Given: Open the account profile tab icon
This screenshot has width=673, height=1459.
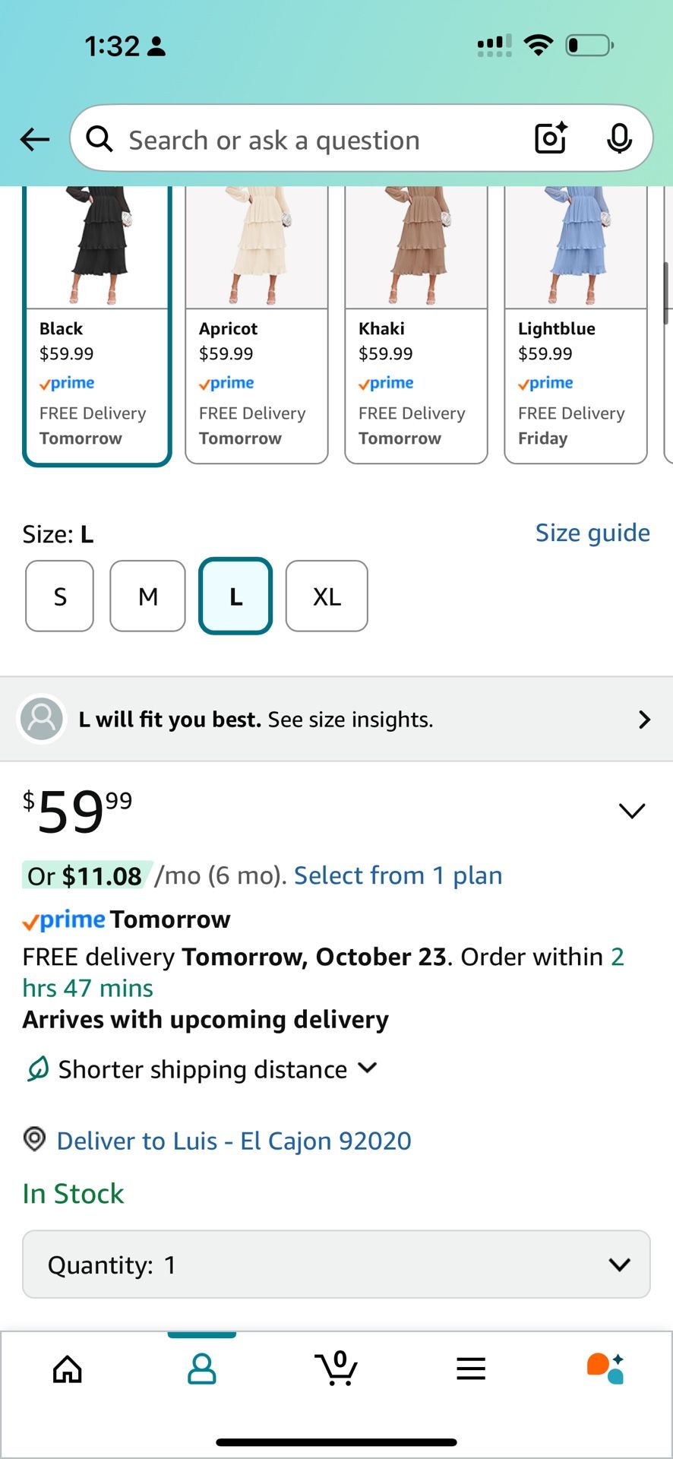Looking at the screenshot, I should click(202, 1369).
